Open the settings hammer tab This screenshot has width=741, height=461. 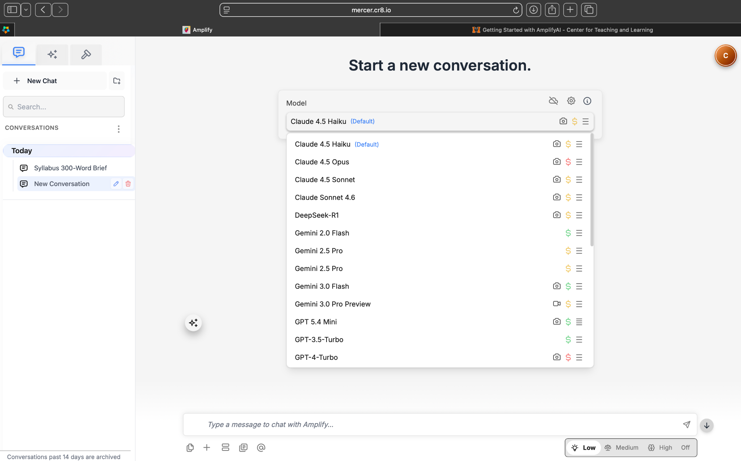point(86,54)
